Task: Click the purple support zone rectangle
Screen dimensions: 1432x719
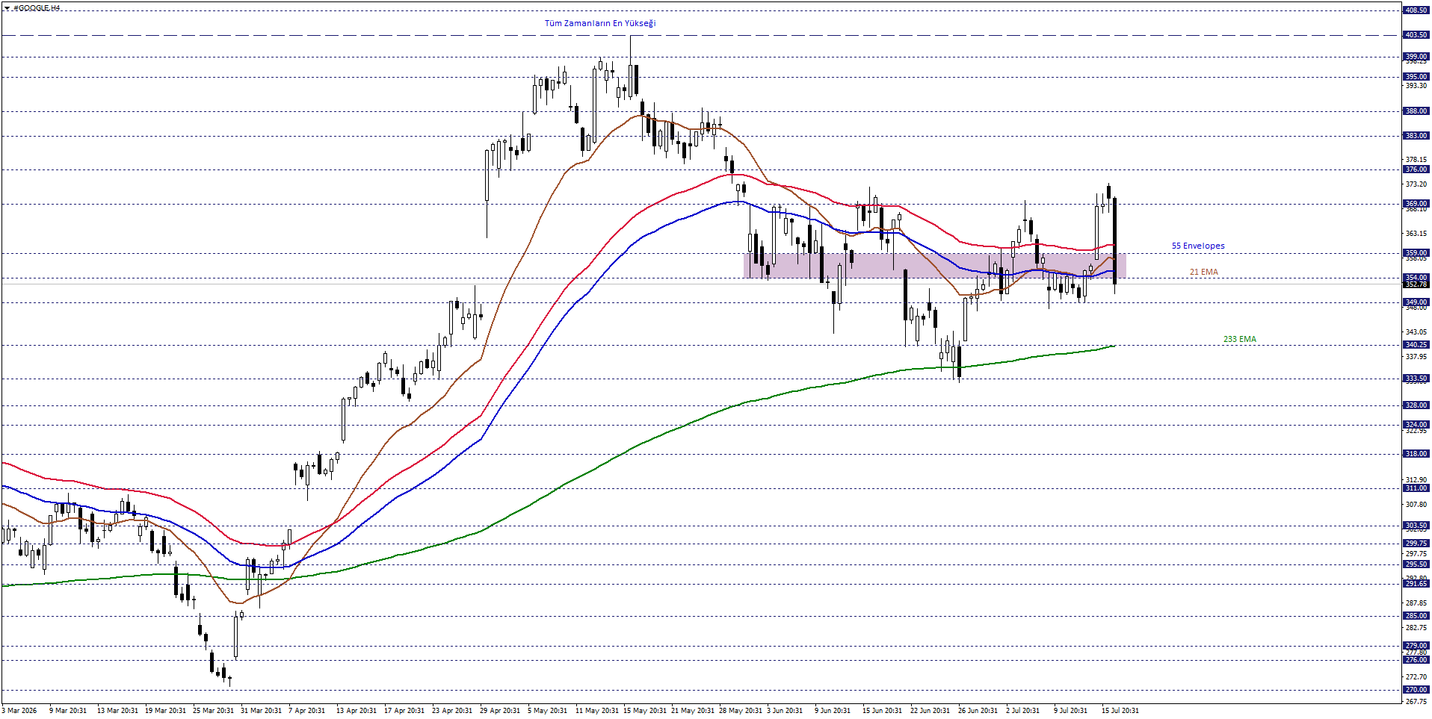Action: [935, 266]
